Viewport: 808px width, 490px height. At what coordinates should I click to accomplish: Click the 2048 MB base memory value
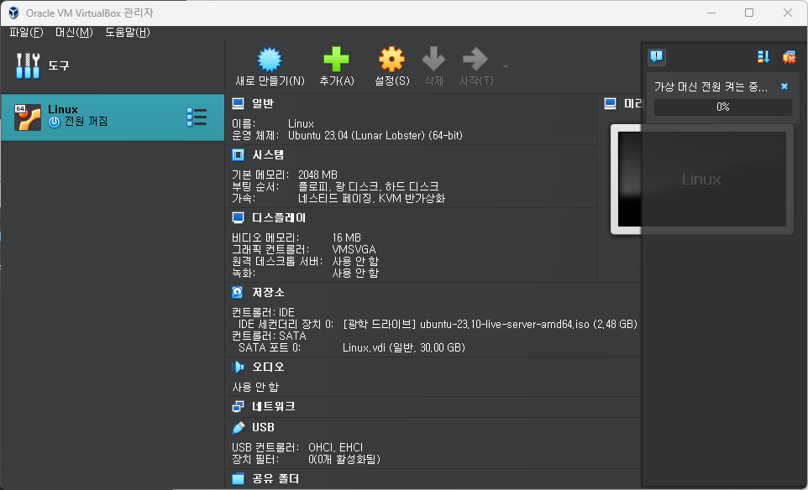pos(317,175)
